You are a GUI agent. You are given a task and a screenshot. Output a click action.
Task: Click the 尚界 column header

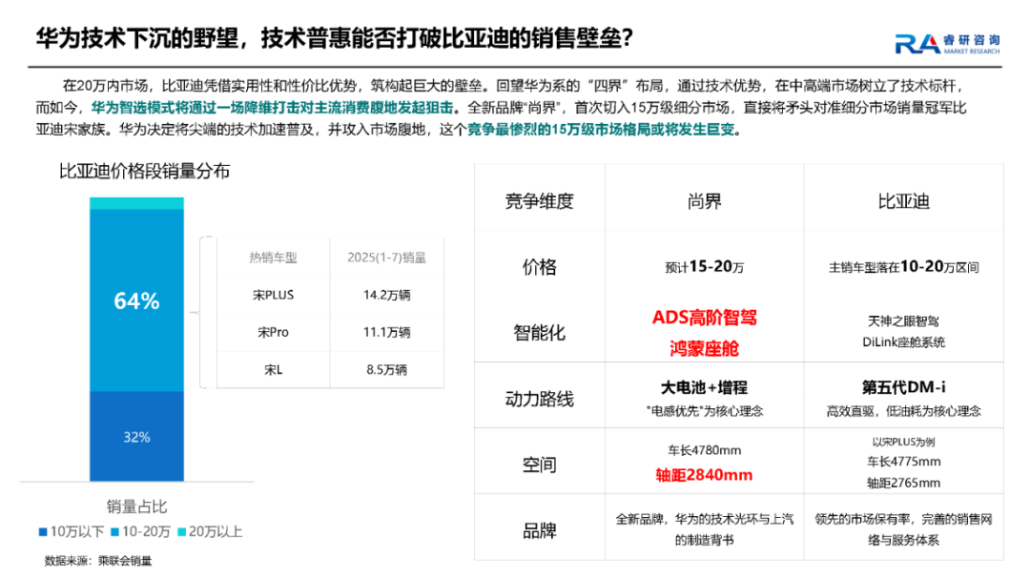point(704,201)
